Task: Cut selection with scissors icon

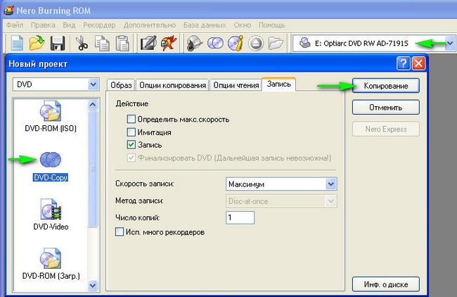Action: click(x=82, y=43)
